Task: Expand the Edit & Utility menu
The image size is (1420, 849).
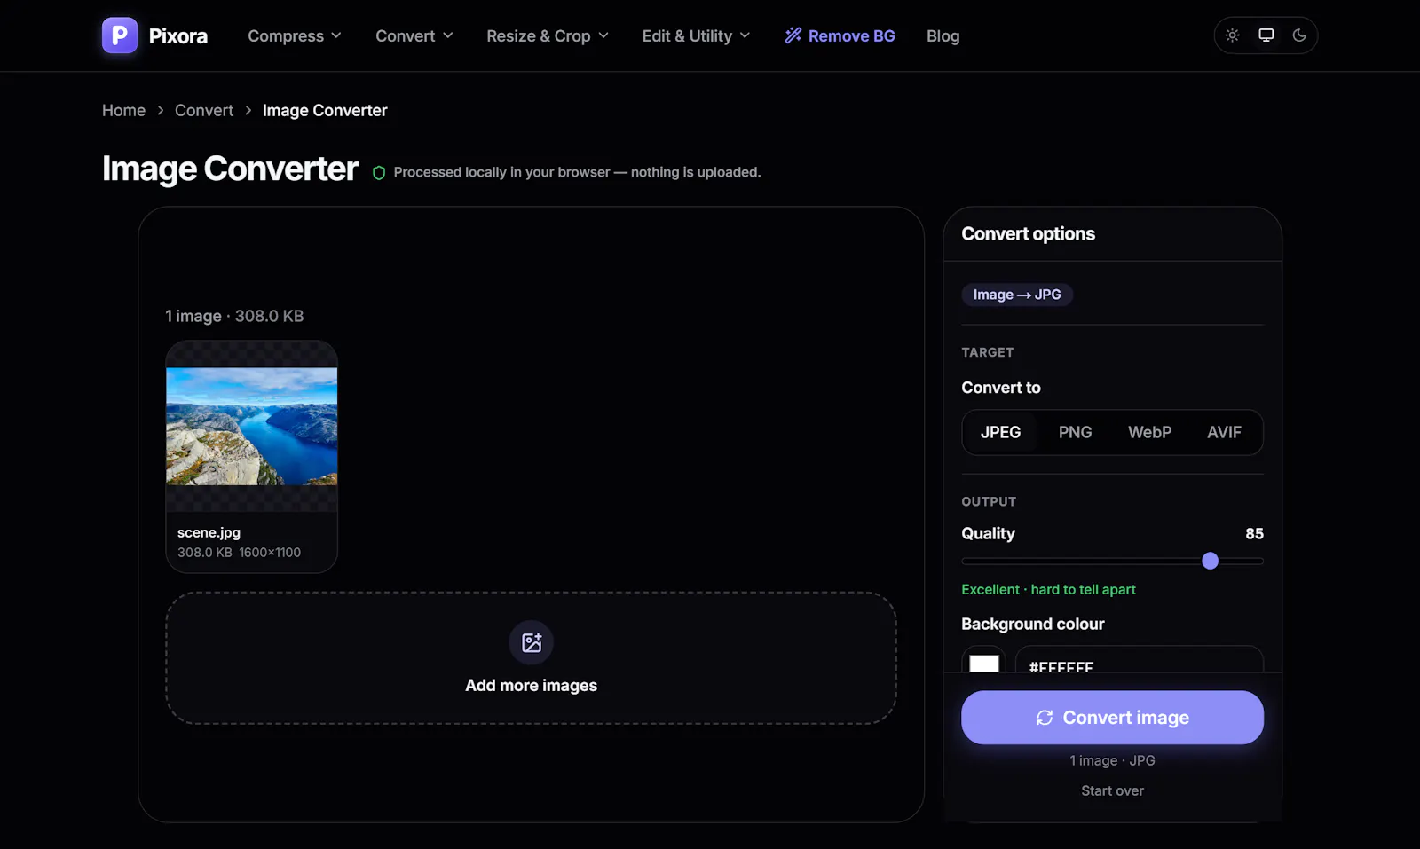Action: coord(697,35)
